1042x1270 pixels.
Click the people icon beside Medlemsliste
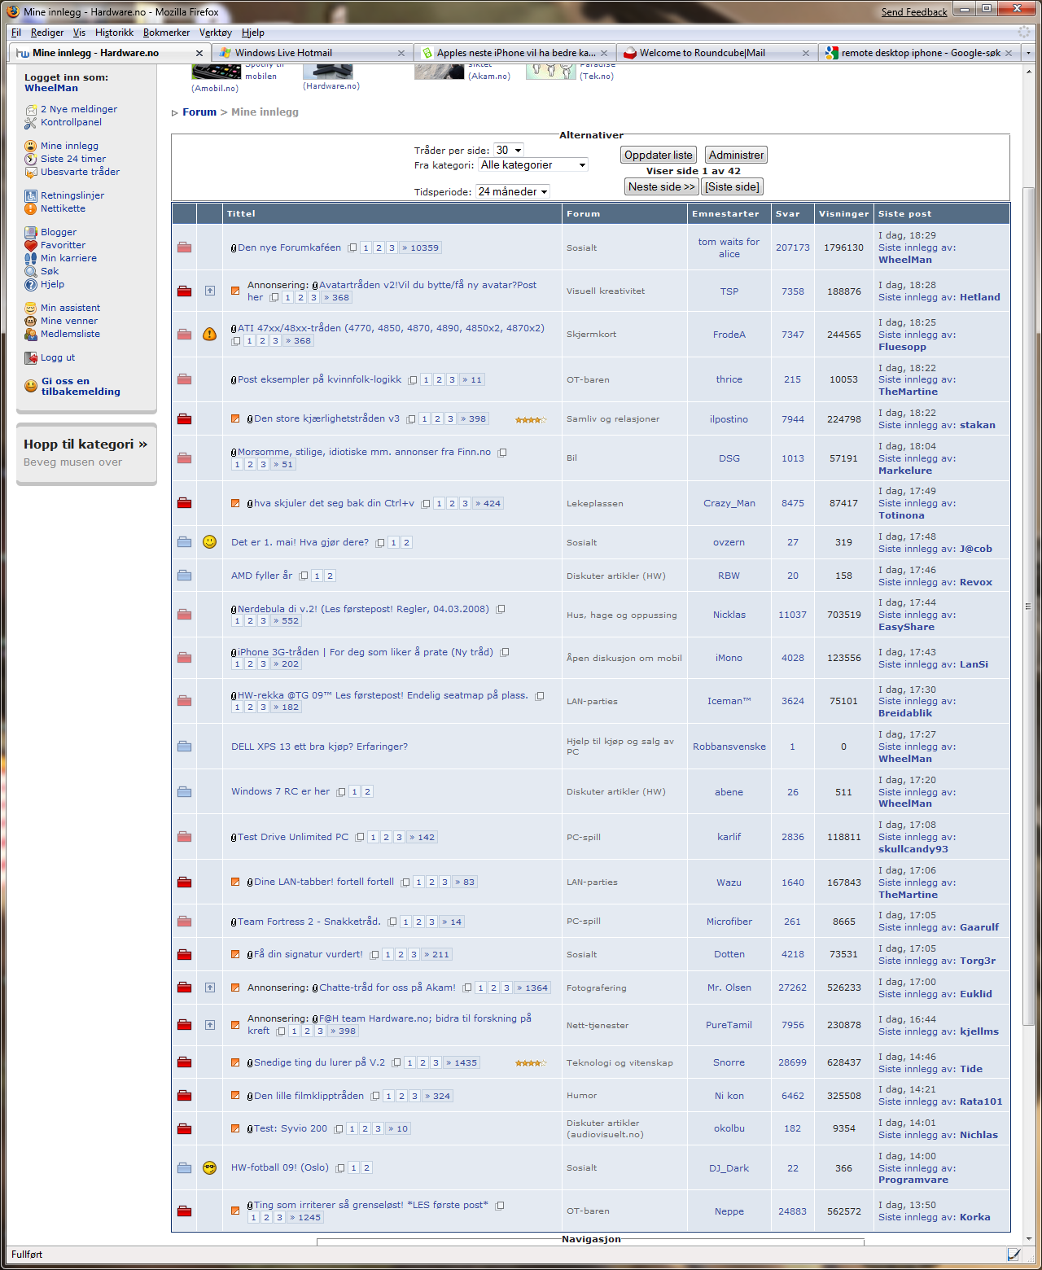[x=31, y=335]
